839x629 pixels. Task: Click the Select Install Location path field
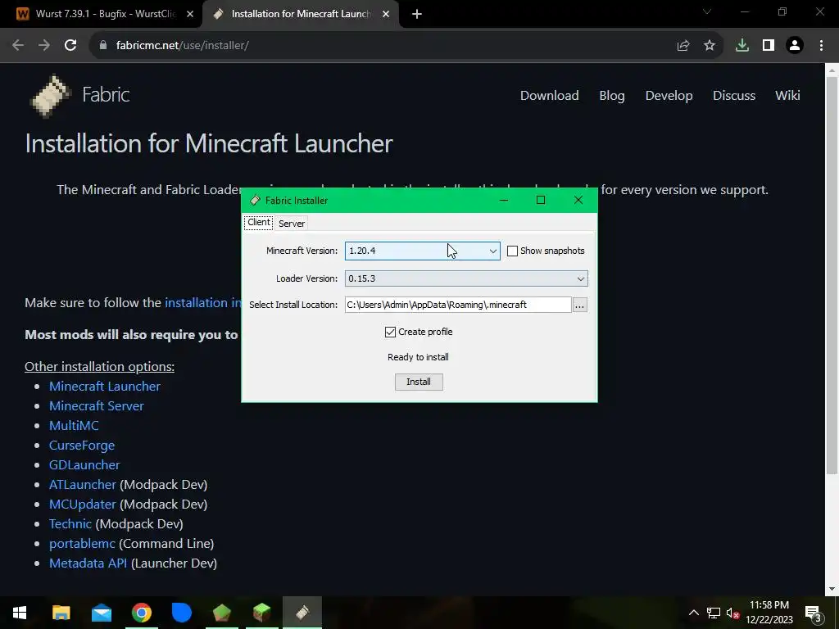point(458,305)
